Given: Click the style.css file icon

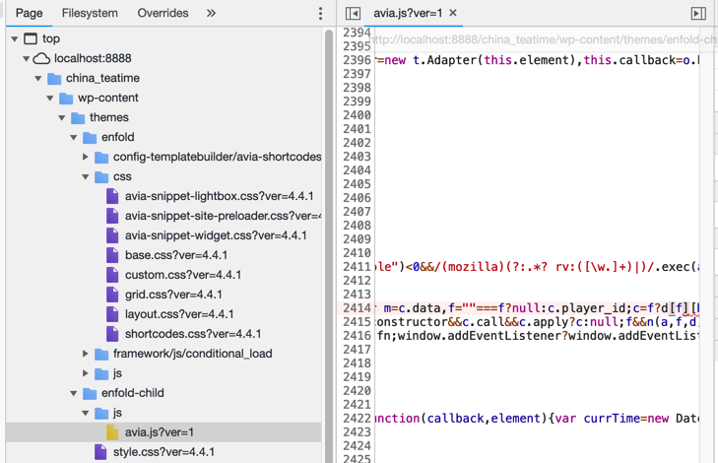Looking at the screenshot, I should (x=100, y=452).
